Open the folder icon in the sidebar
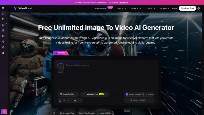This screenshot has height=115, width=204. pos(3,19)
